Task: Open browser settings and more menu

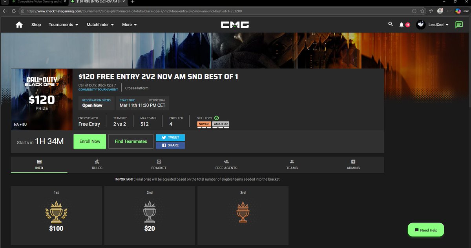Action: 449,11
